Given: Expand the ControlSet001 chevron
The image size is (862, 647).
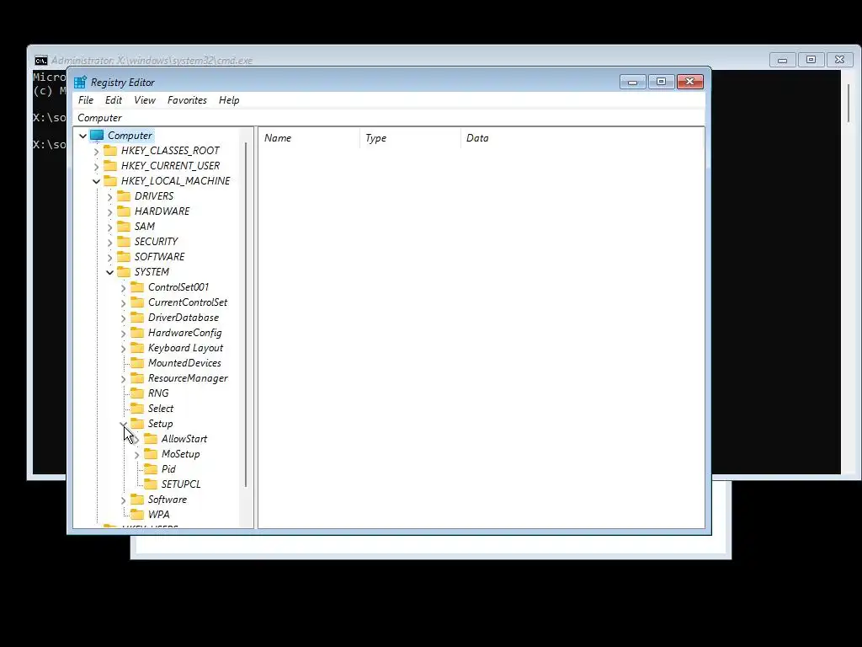Looking at the screenshot, I should (x=123, y=288).
